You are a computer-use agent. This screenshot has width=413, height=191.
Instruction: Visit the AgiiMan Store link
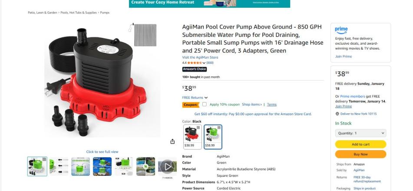click(x=200, y=57)
